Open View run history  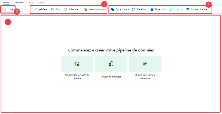click(95, 9)
